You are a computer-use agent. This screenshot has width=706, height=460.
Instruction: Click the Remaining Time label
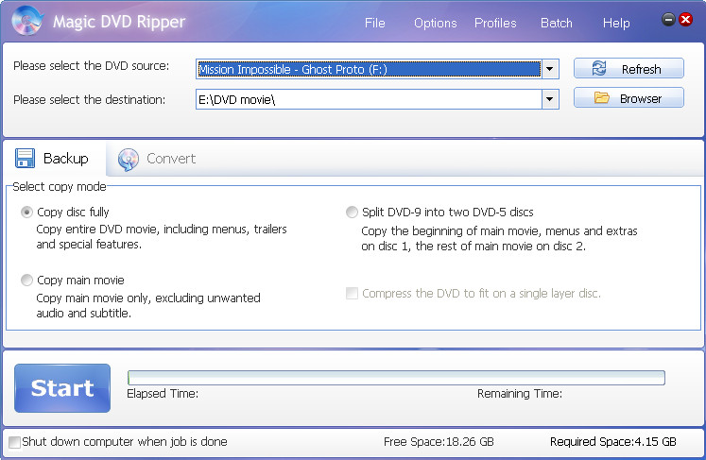click(520, 393)
